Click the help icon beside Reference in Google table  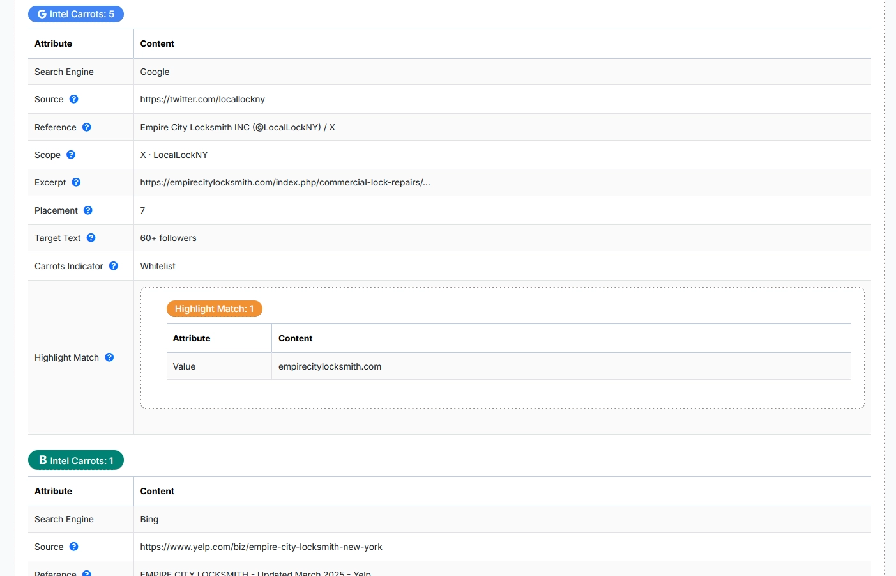pyautogui.click(x=86, y=127)
